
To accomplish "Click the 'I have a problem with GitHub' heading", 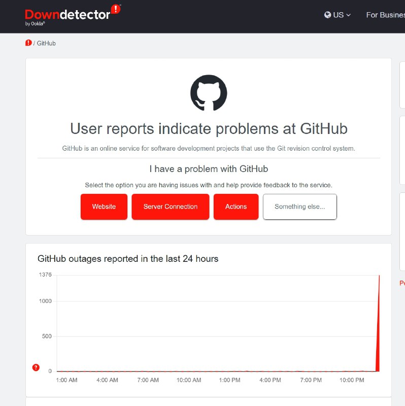I will [209, 169].
